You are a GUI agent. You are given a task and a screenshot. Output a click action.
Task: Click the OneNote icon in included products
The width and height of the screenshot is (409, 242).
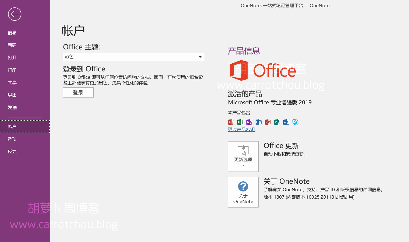249,122
